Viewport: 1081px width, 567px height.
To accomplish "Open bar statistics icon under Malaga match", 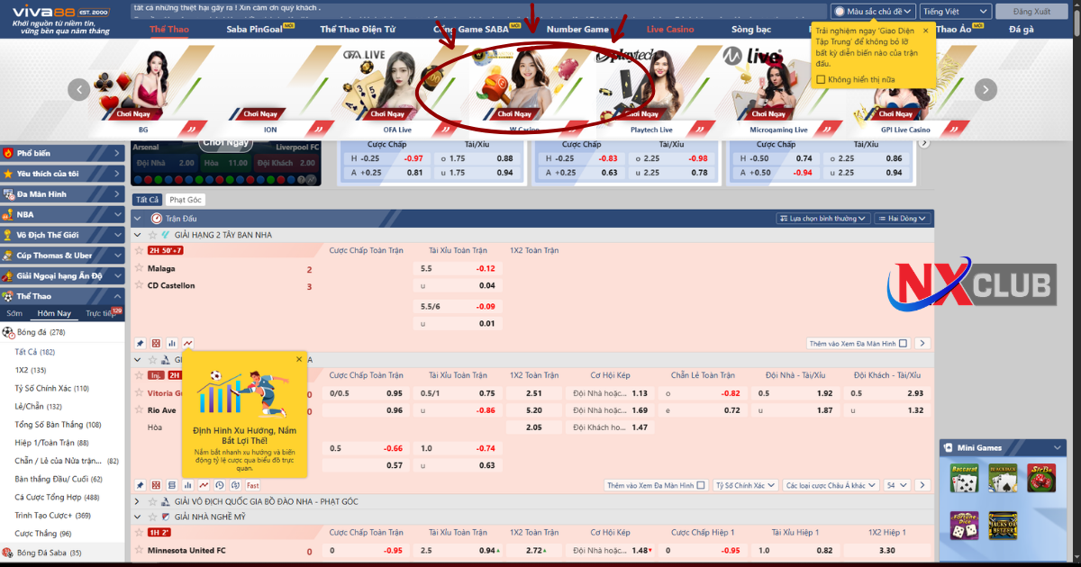I will tap(172, 344).
